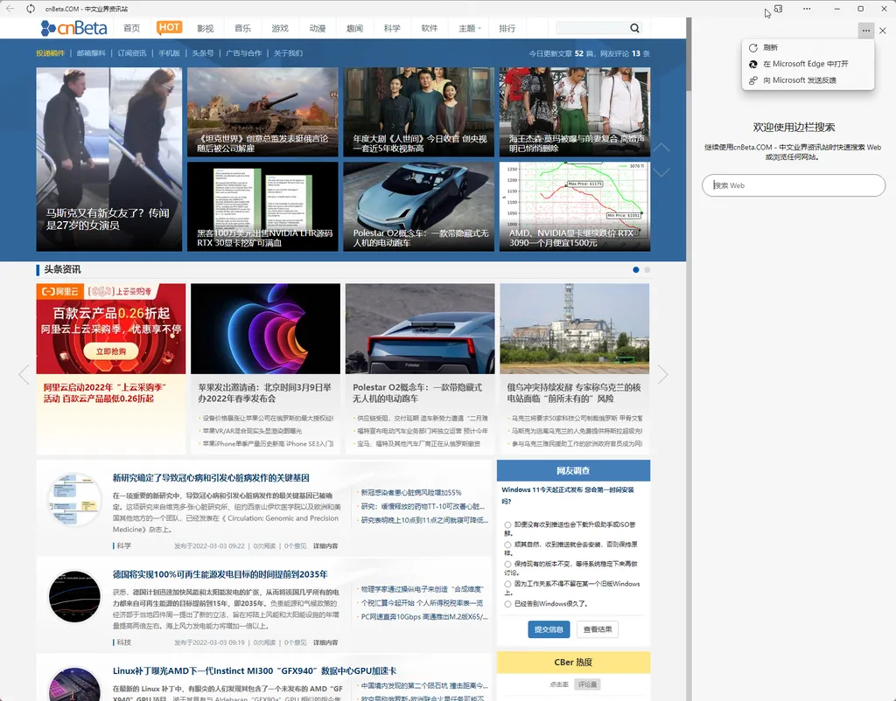Screen dimensions: 896x701
Task: Switch to the 评论量 tab under CBer 热度
Action: [x=587, y=684]
